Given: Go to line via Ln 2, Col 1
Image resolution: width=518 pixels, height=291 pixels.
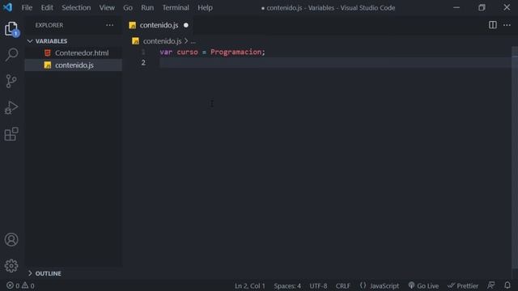Looking at the screenshot, I should point(250,285).
